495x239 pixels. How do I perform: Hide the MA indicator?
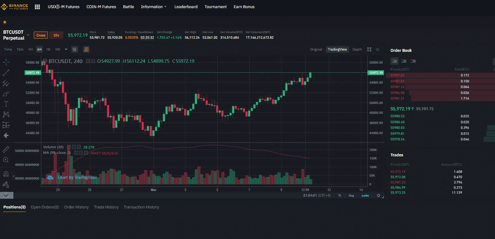coord(76,153)
